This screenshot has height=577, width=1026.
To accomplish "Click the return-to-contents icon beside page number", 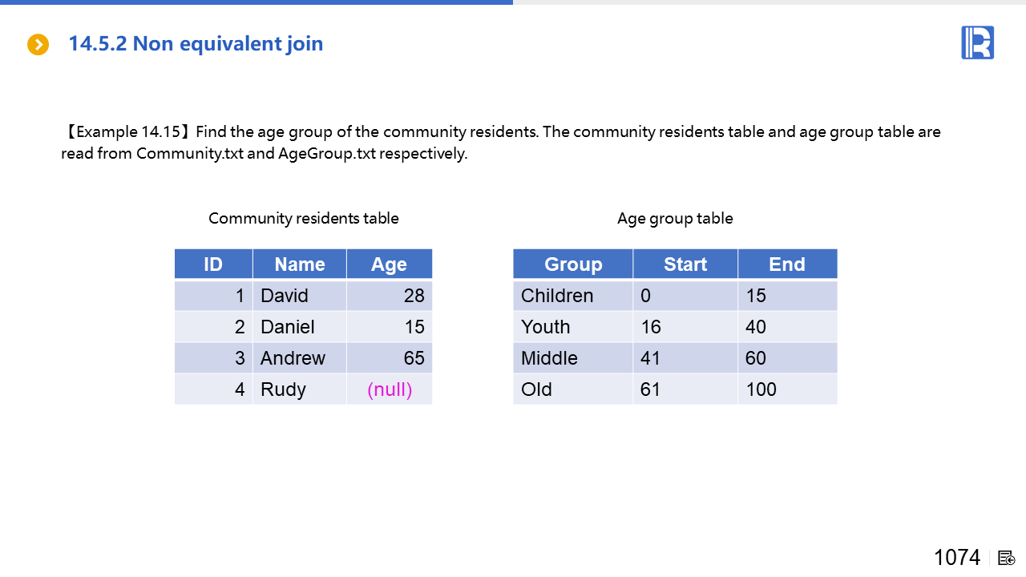I will 1007,558.
